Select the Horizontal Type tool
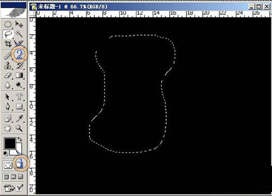The width and height of the screenshot is (272, 196). tap(19, 97)
